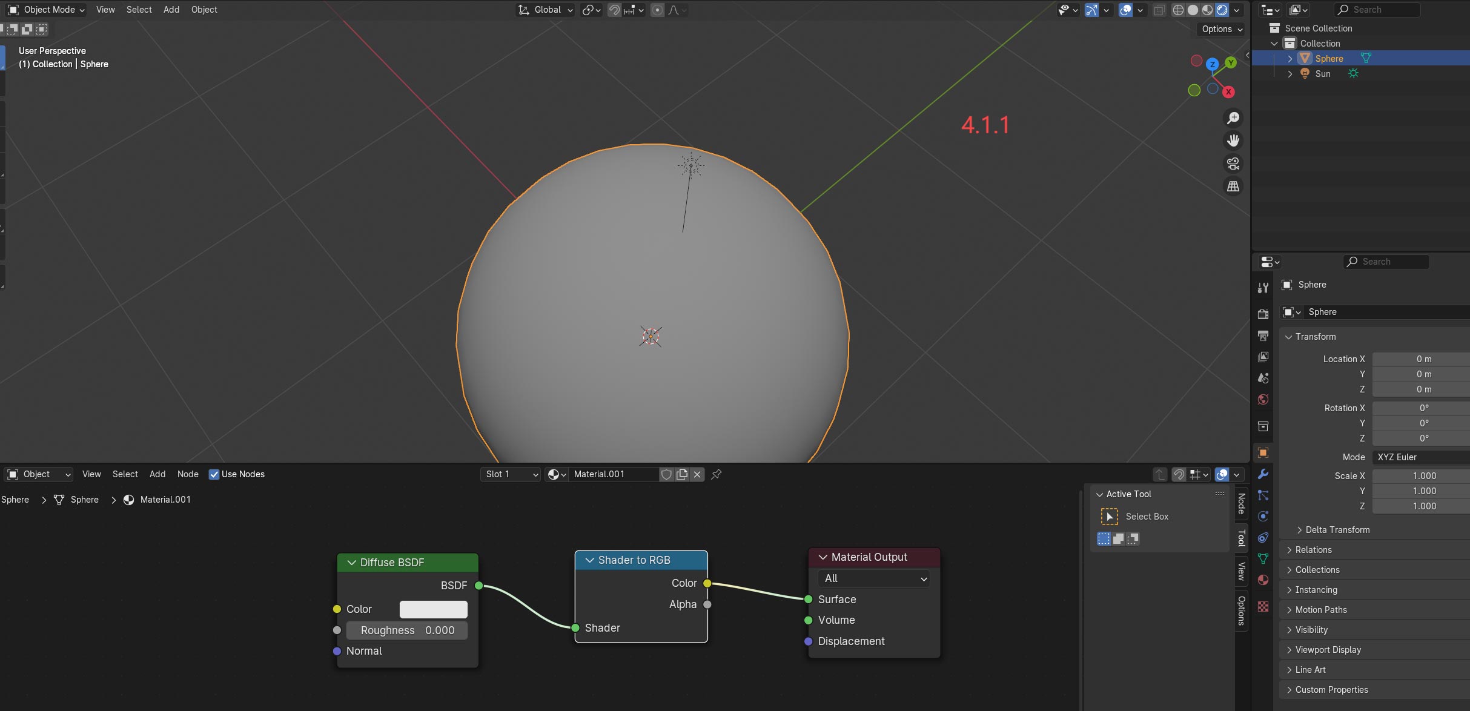Image resolution: width=1470 pixels, height=711 pixels.
Task: Open the Physics properties tab
Action: click(1263, 516)
